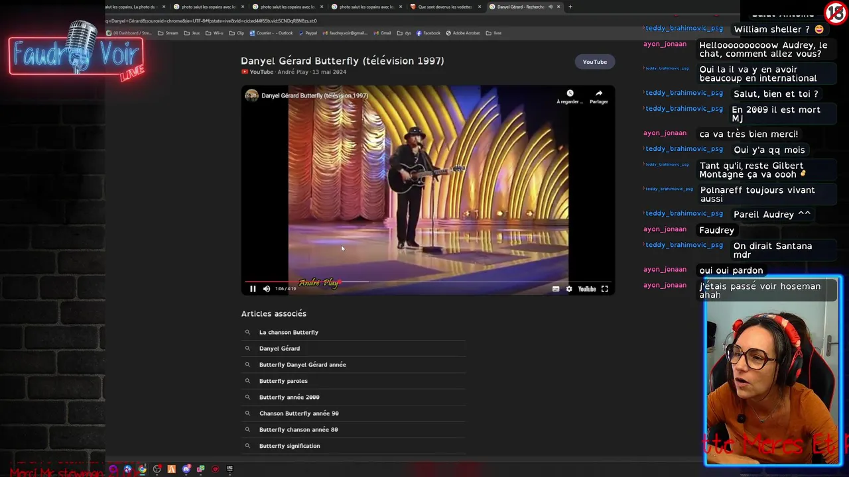849x477 pixels.
Task: Close the 'Que sont devenus les vedettes' tab
Action: 480,7
